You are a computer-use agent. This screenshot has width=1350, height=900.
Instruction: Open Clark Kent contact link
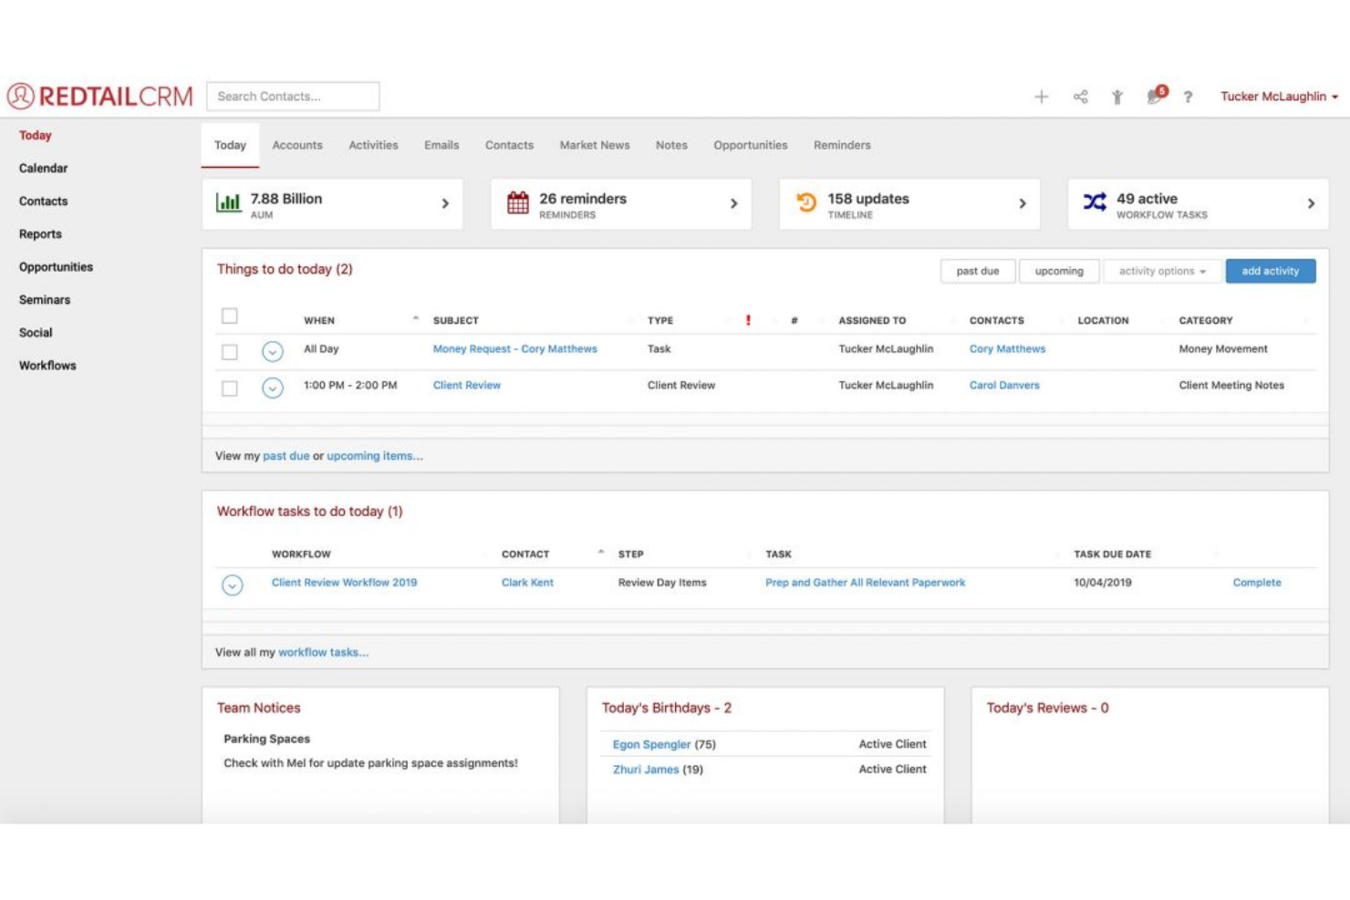point(527,582)
